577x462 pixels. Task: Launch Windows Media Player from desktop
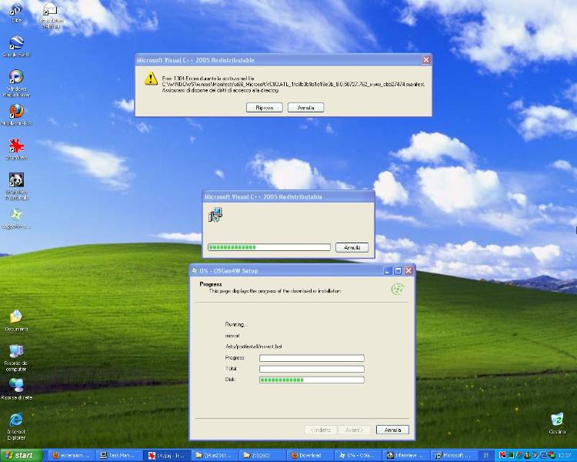16,78
